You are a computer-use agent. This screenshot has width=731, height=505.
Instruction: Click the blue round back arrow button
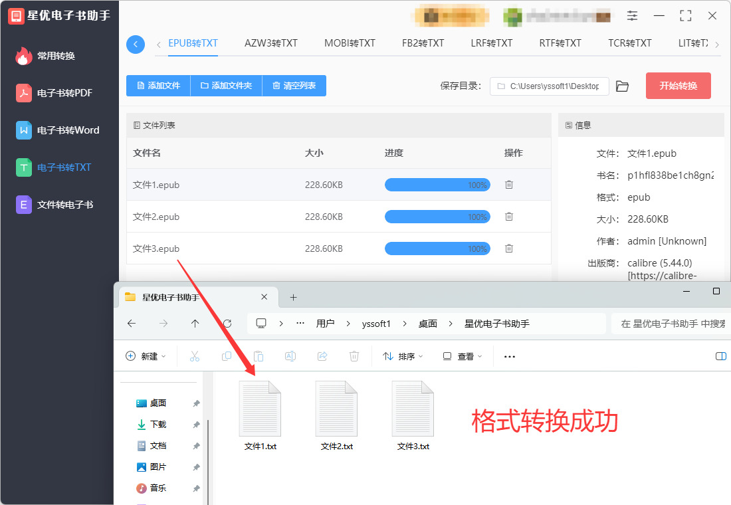136,45
